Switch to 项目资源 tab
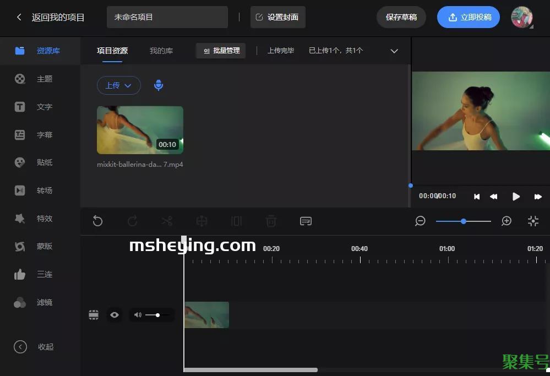 (112, 51)
